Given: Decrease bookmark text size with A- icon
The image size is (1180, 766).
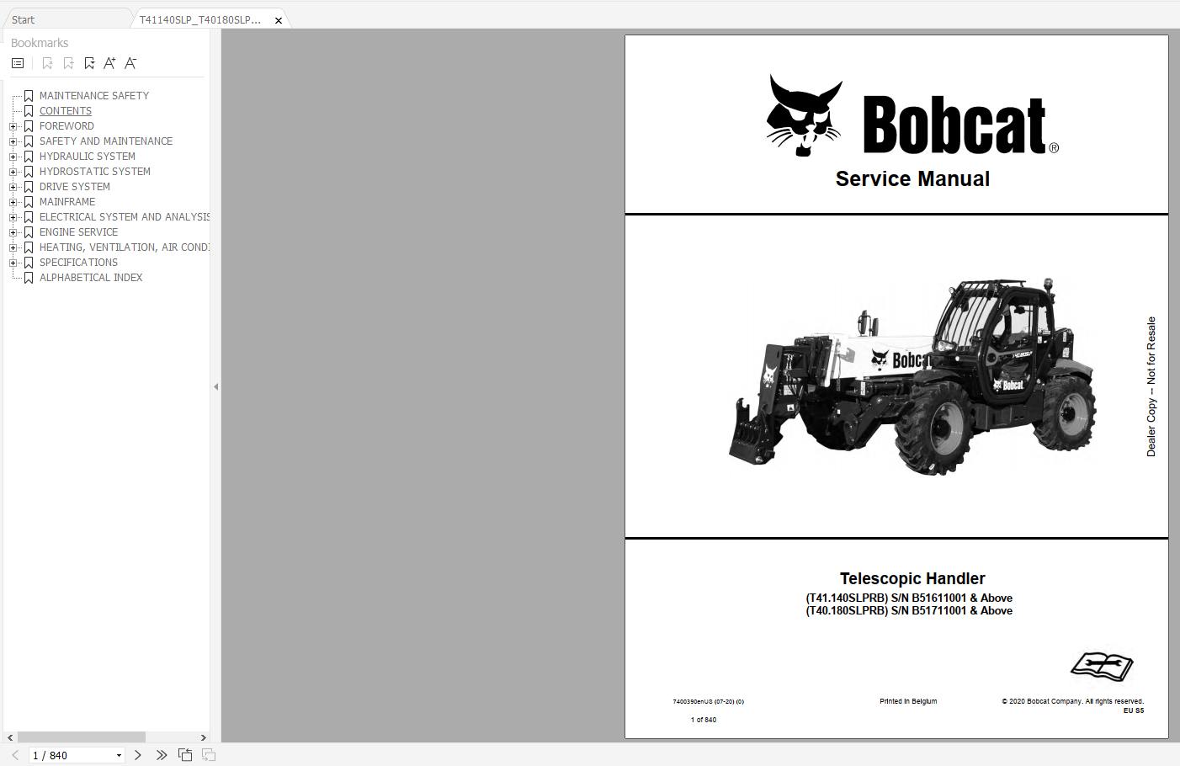Looking at the screenshot, I should [x=130, y=62].
